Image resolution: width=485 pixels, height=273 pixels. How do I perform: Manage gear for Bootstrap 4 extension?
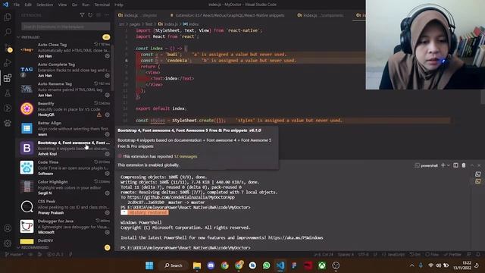coord(108,154)
